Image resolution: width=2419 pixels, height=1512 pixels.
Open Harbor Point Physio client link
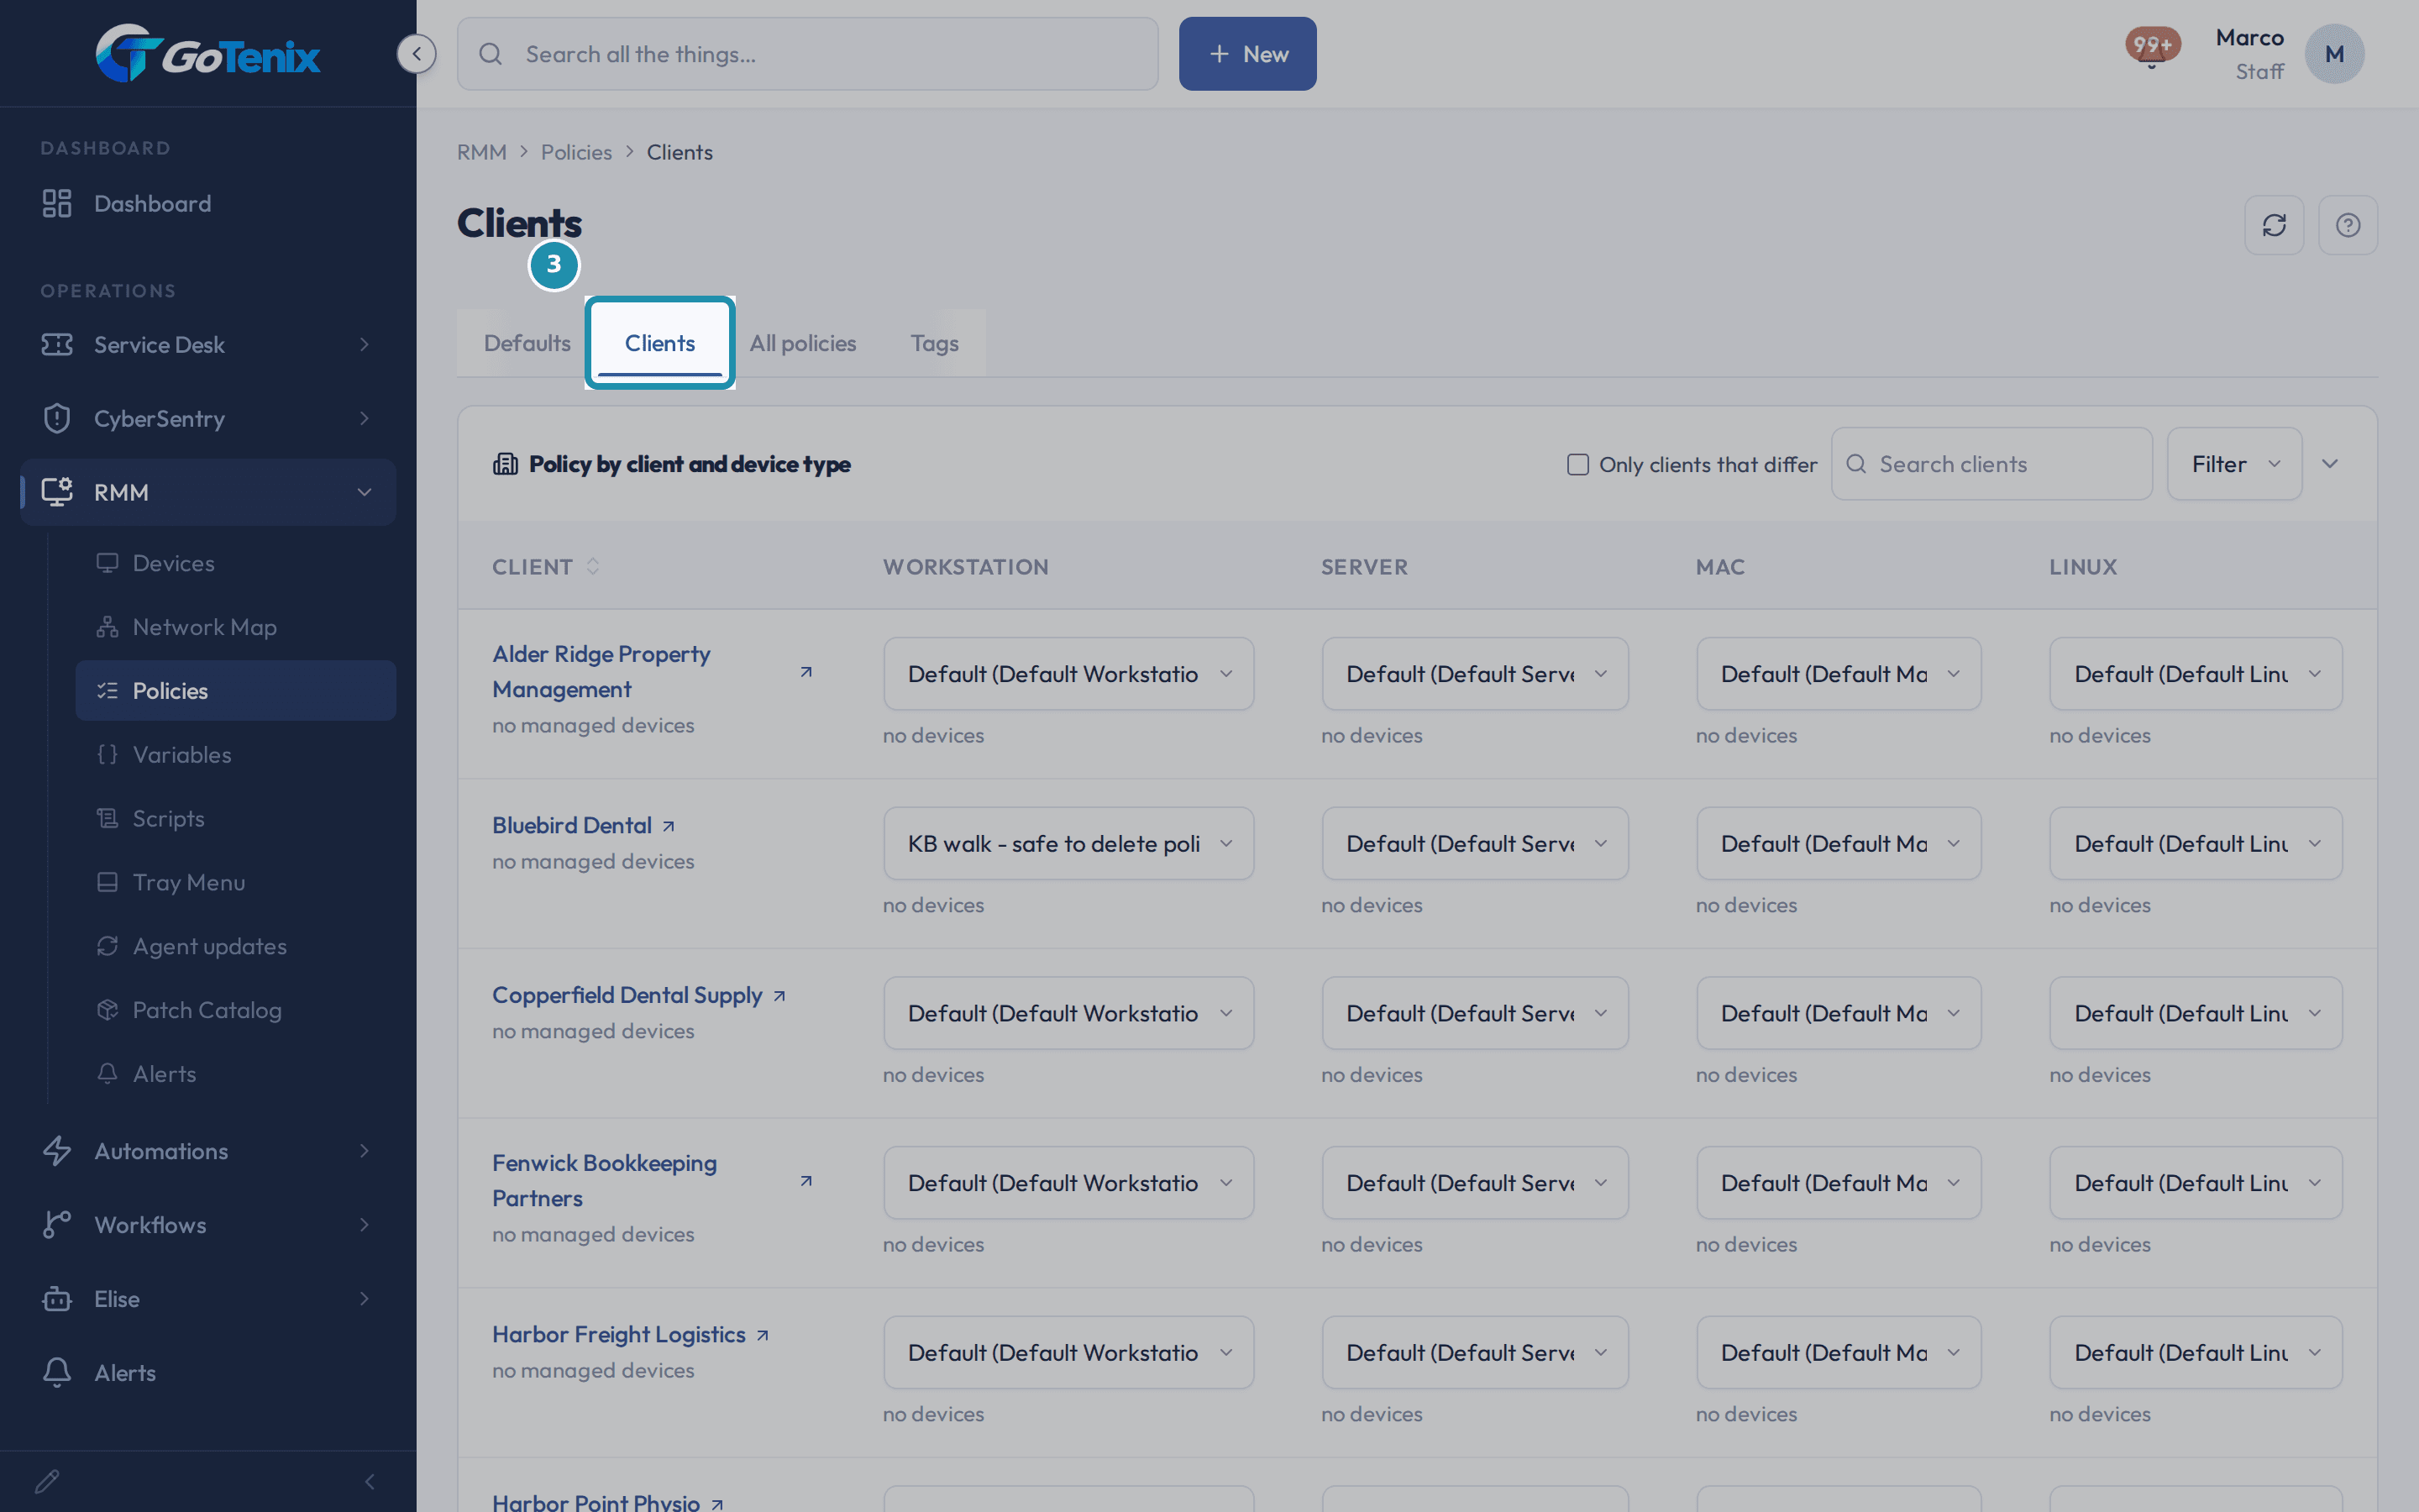point(596,1501)
